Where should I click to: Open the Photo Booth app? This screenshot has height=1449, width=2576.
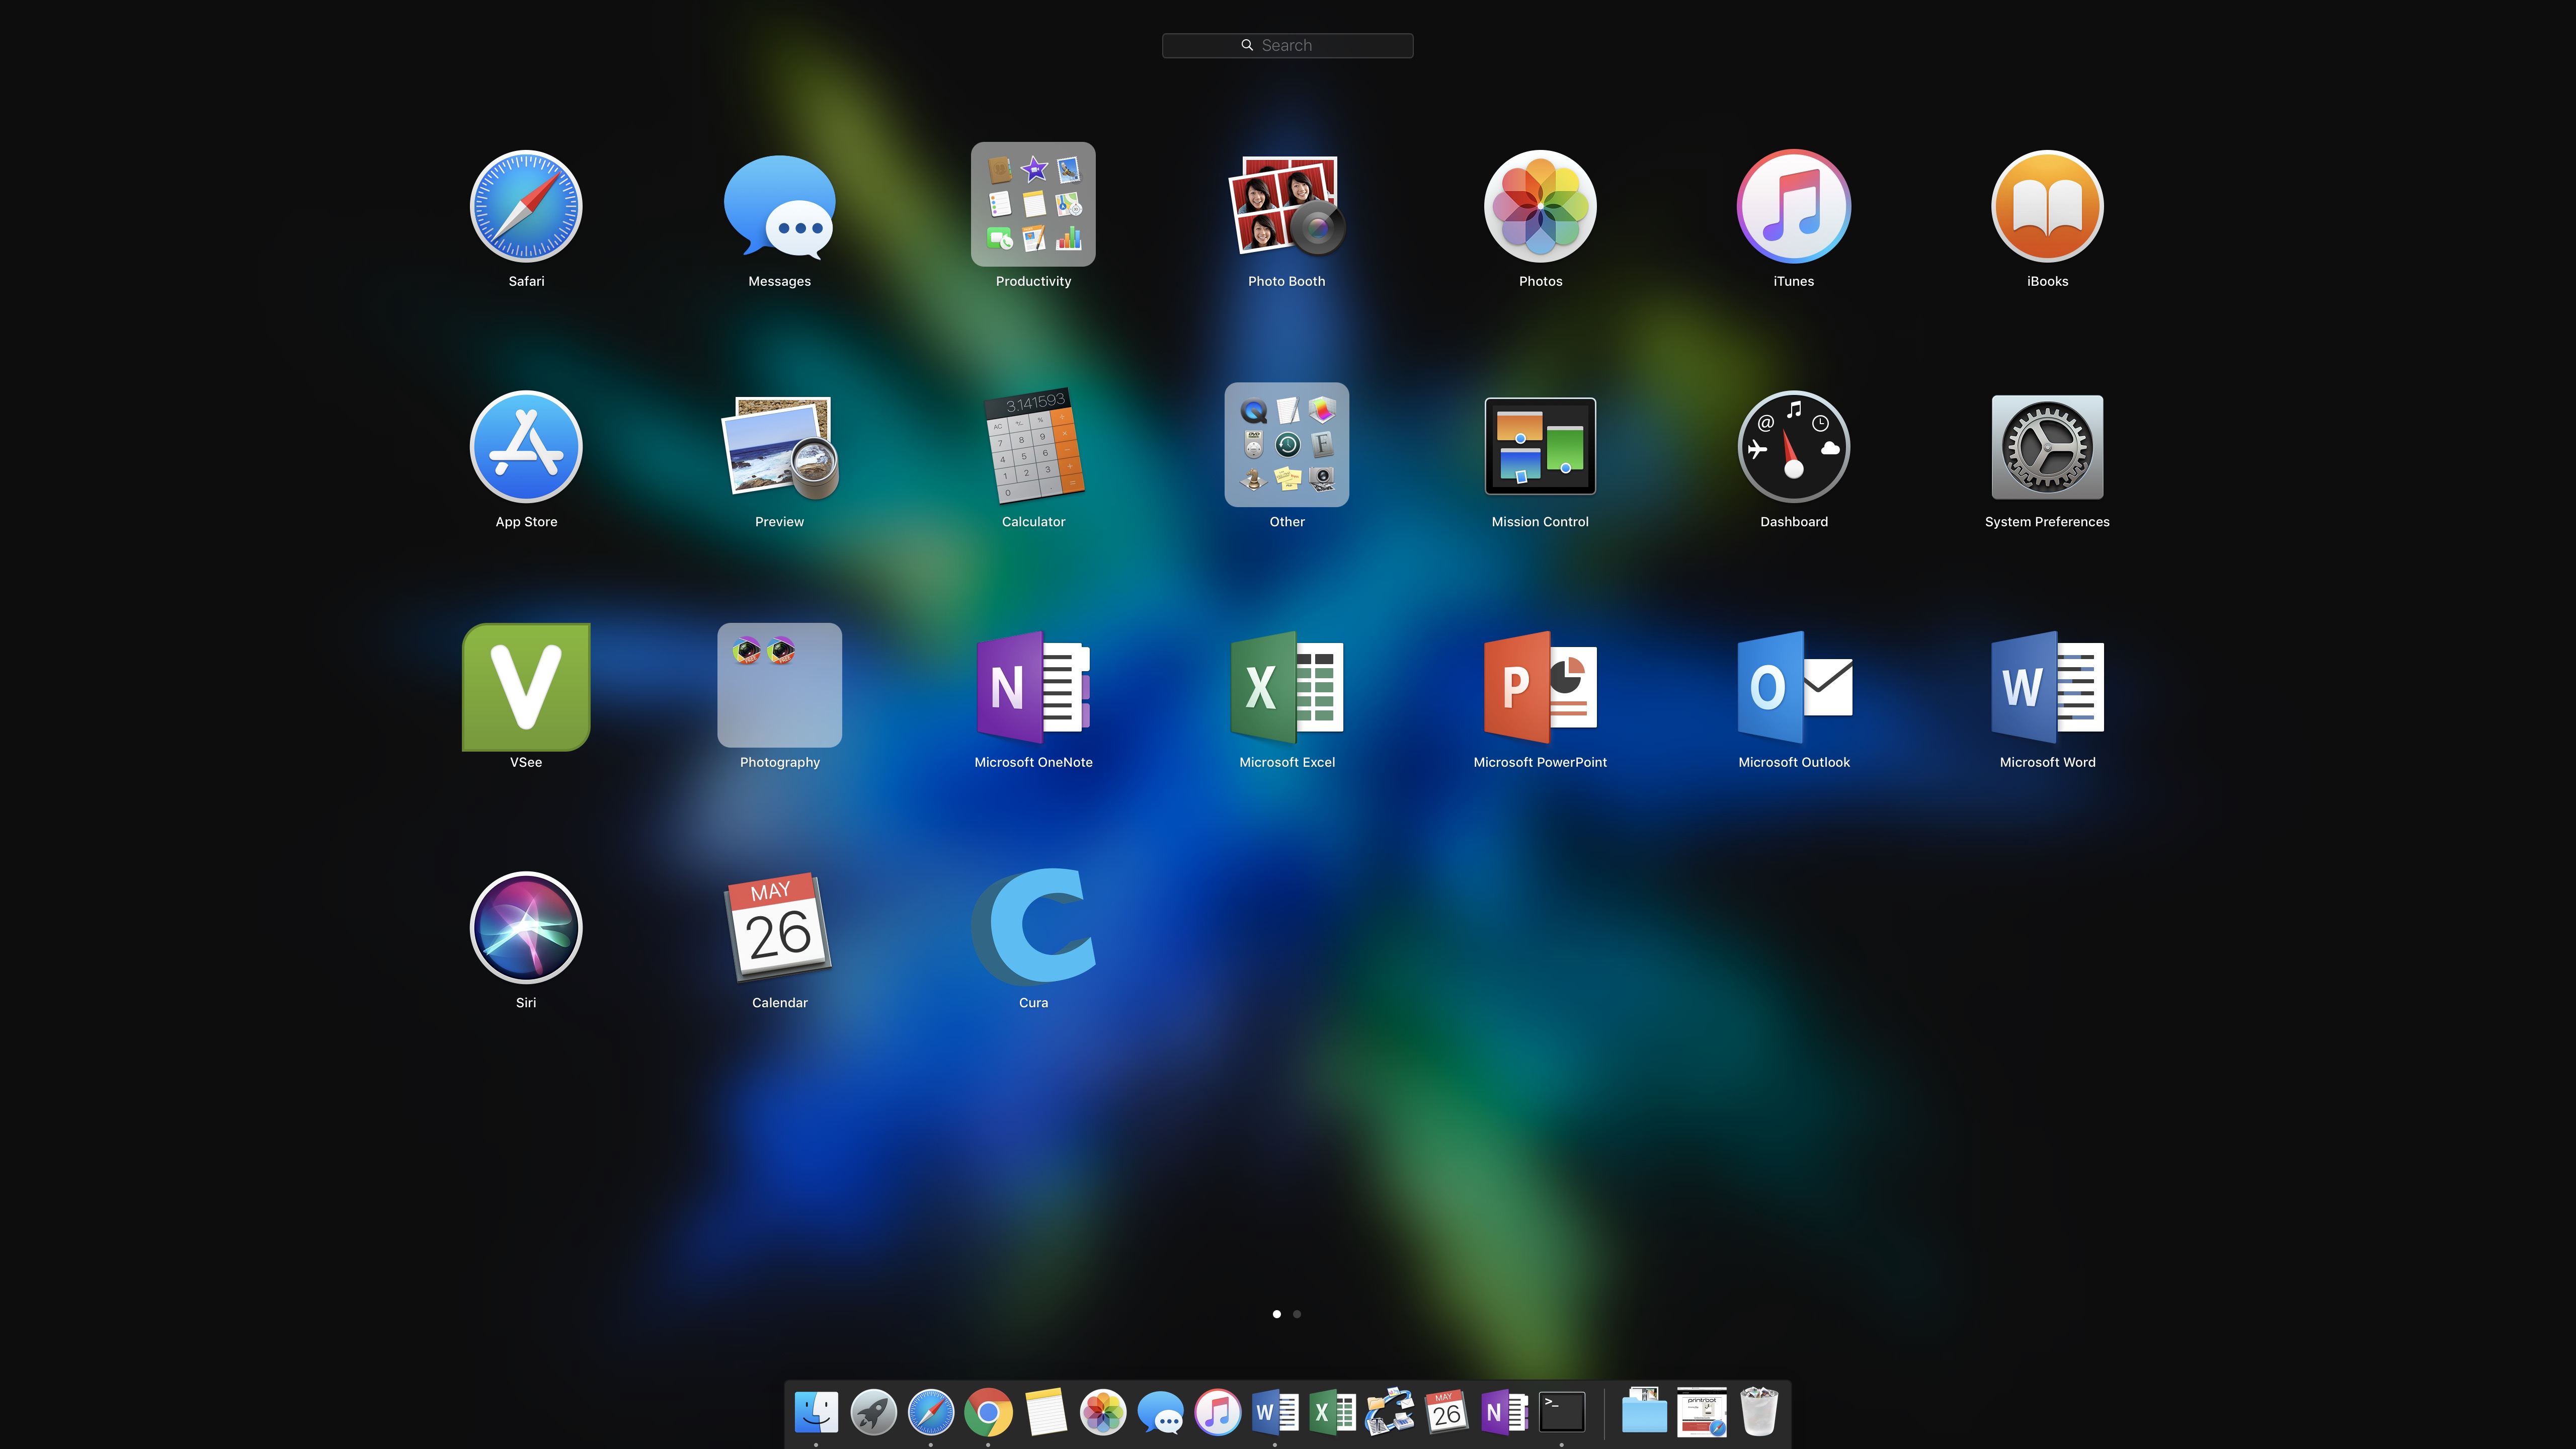(1287, 205)
